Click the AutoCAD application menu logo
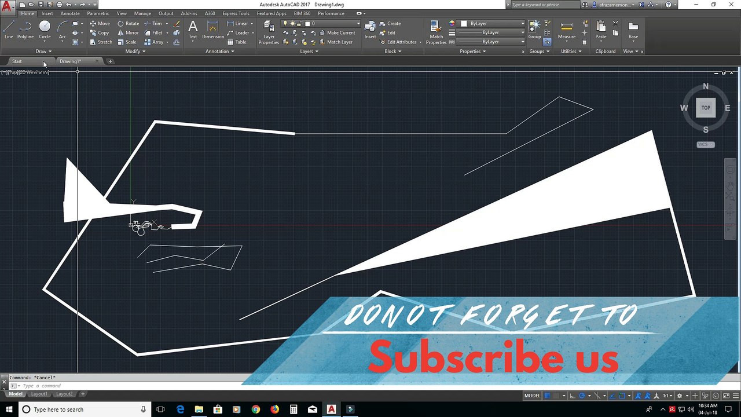Viewport: 741px width, 417px height. click(8, 8)
